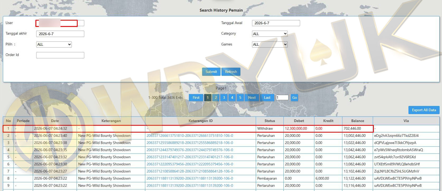This screenshot has width=442, height=191.
Task: Click the Next page button
Action: point(252,97)
